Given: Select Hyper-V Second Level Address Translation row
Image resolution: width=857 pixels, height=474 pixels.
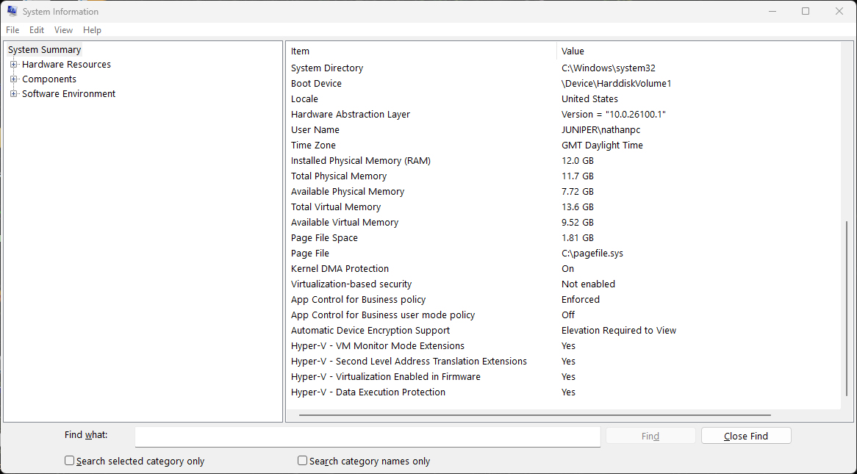Looking at the screenshot, I should click(563, 361).
